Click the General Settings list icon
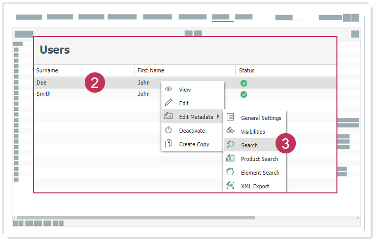Screen dimensions: 376x242 tap(230, 117)
